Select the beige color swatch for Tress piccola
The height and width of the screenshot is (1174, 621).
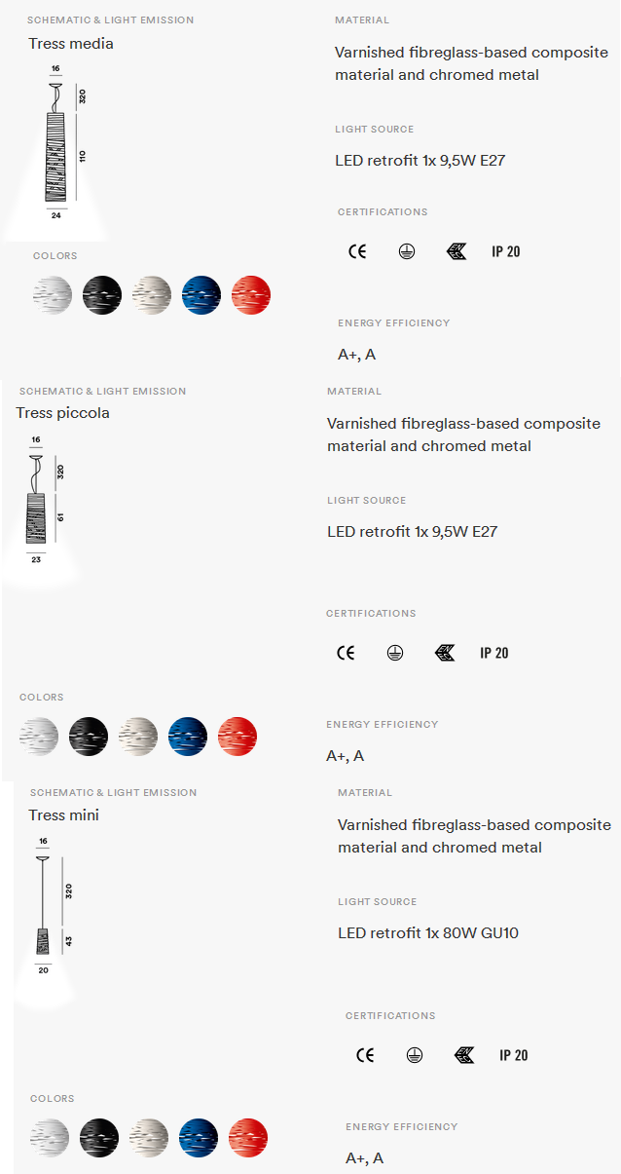(x=138, y=737)
